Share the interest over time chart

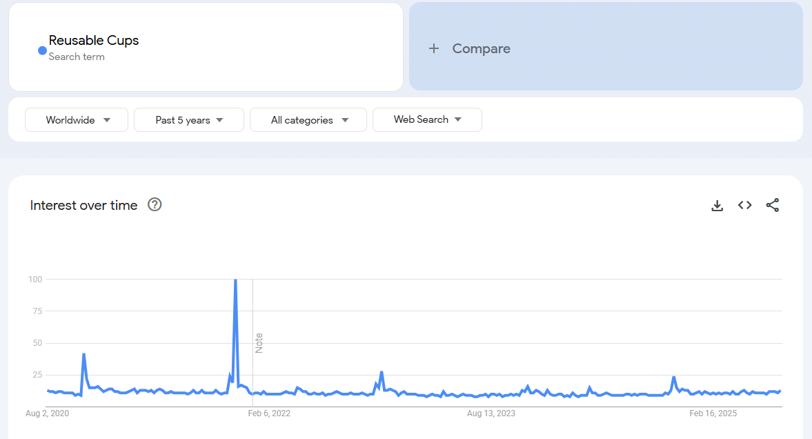773,205
